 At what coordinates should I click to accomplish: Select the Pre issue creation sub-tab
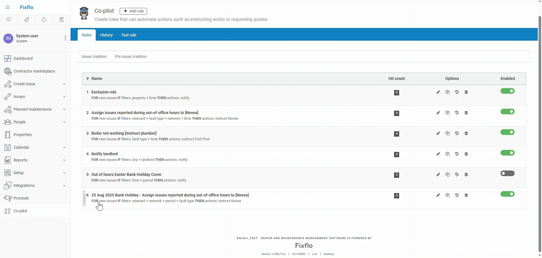click(131, 56)
